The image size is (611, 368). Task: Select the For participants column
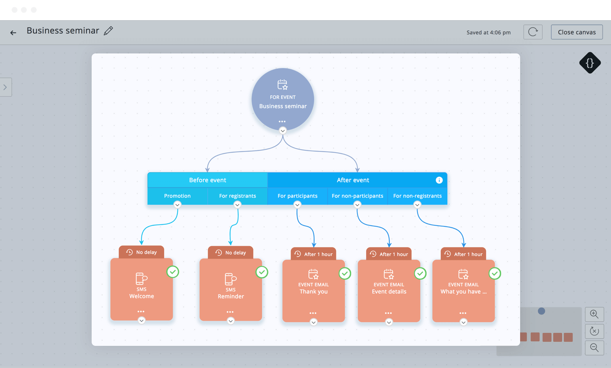tap(297, 196)
